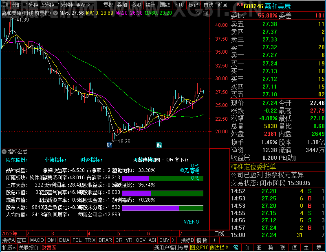Image resolution: width=326 pixels, height=252 pixels.
Task: Show the OBV indicator
Action: pos(141,240)
